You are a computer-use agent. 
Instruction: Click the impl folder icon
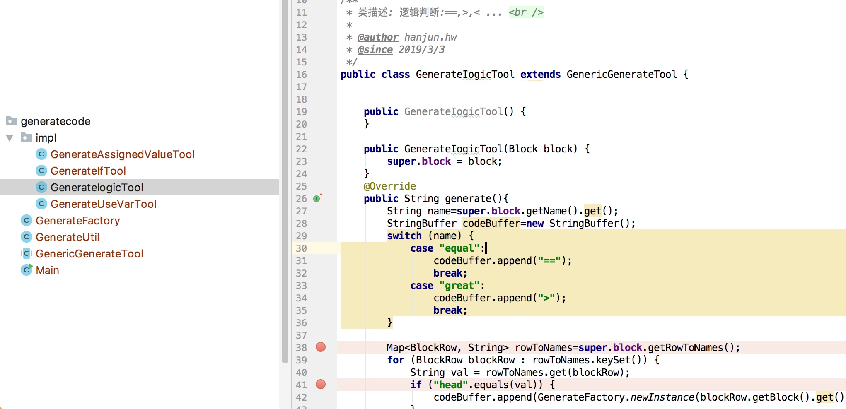pos(27,137)
